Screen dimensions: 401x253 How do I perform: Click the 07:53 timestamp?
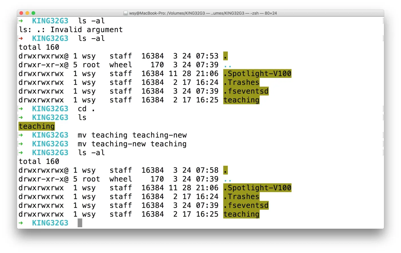pyautogui.click(x=207, y=56)
